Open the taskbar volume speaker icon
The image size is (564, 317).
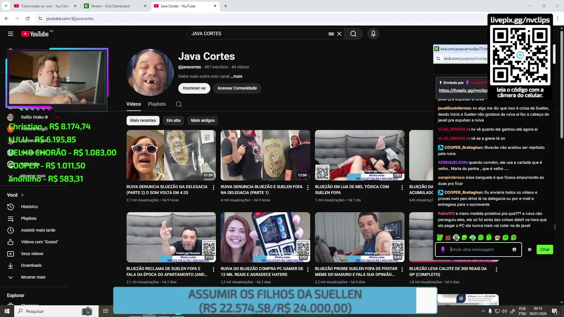[x=505, y=311]
